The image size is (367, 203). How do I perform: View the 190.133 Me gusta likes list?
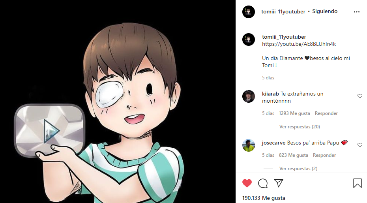(264, 198)
